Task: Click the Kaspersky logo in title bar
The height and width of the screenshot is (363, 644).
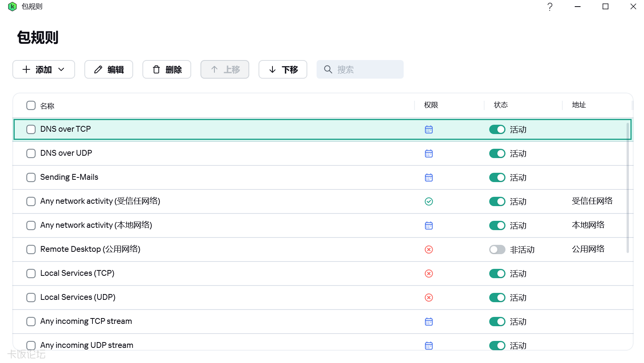Action: 12,7
